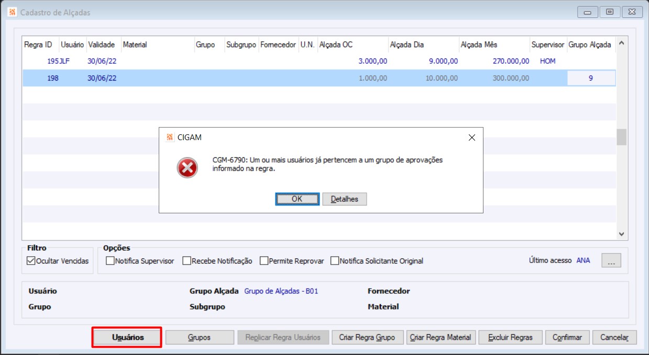The image size is (649, 355).
Task: Confirm the error with OK button
Action: click(x=297, y=199)
